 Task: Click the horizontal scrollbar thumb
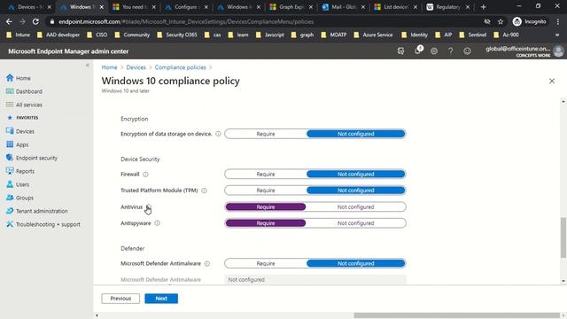coord(457,315)
